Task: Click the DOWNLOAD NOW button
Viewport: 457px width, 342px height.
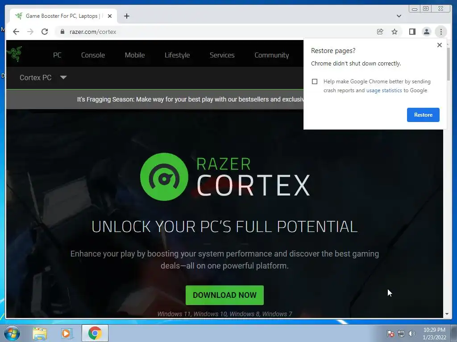Action: [224, 295]
